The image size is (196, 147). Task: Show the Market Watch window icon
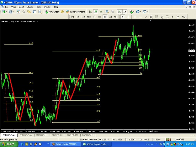[18, 12]
